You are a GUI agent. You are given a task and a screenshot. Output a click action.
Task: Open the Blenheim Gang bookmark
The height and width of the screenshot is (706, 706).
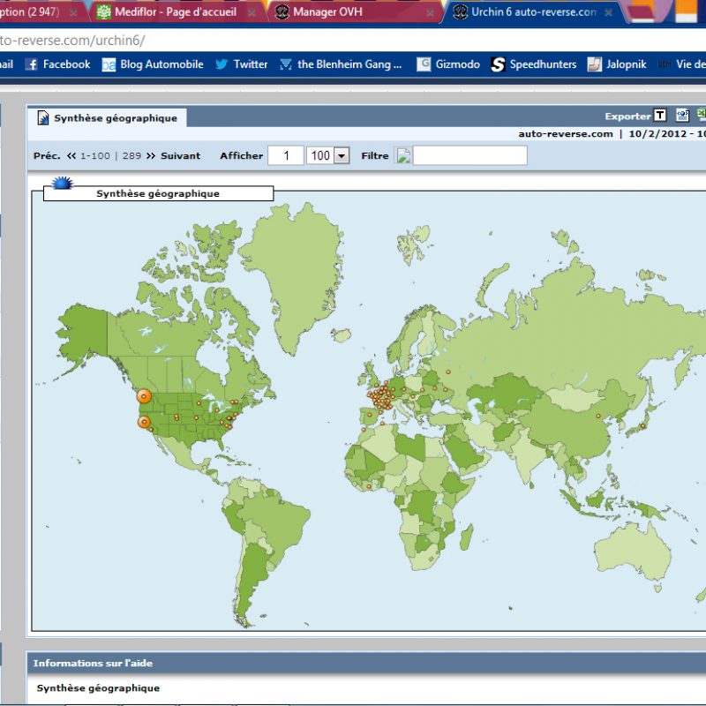(x=341, y=64)
